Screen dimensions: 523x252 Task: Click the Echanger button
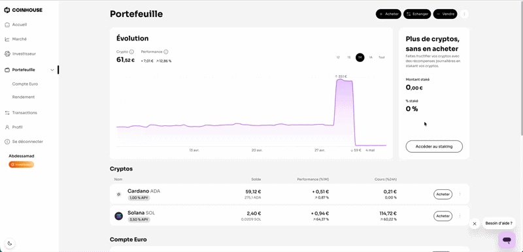point(417,14)
